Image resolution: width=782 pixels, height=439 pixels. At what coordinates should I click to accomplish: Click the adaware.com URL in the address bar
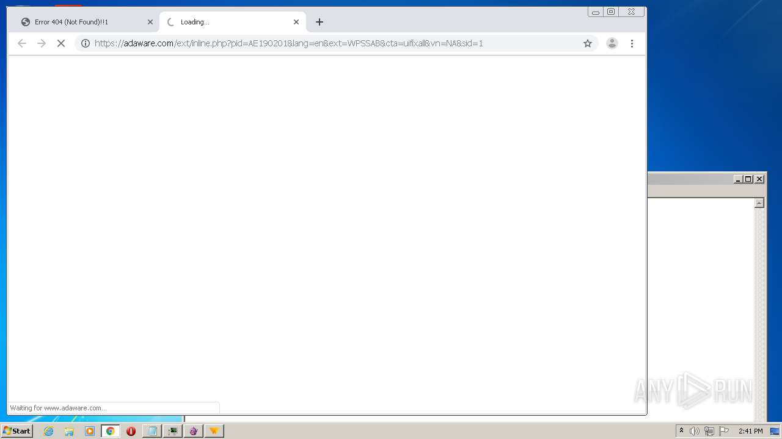coord(289,43)
